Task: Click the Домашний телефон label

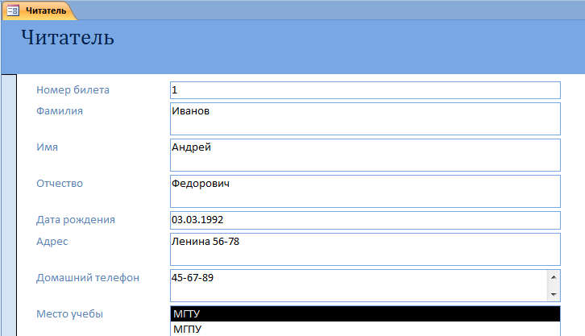Action: pos(88,278)
